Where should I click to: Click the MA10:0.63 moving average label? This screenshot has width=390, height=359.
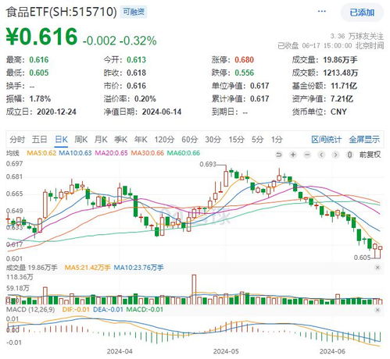[75, 153]
